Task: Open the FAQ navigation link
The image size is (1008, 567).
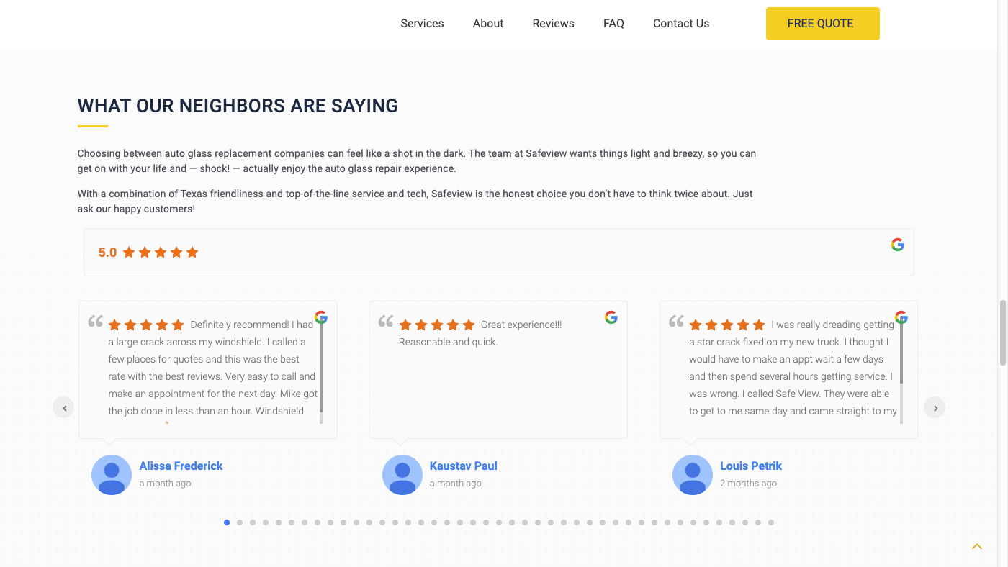Action: tap(613, 24)
